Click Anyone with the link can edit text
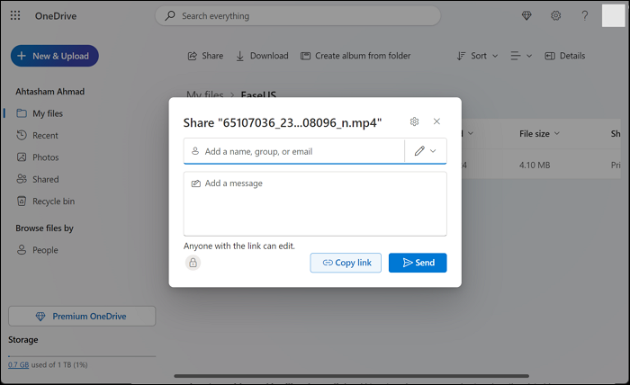The height and width of the screenshot is (385, 630). (239, 246)
